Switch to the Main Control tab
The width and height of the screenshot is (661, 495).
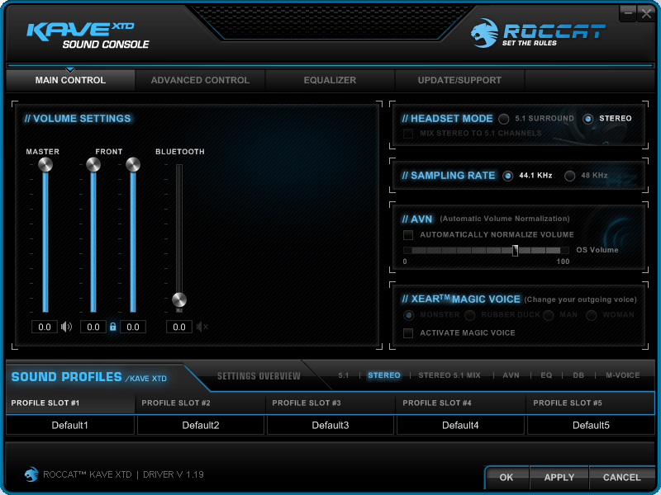[x=70, y=80]
